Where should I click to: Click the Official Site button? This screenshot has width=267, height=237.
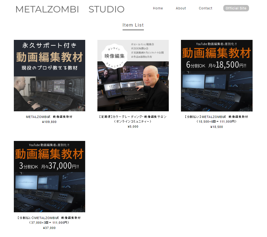pos(236,8)
